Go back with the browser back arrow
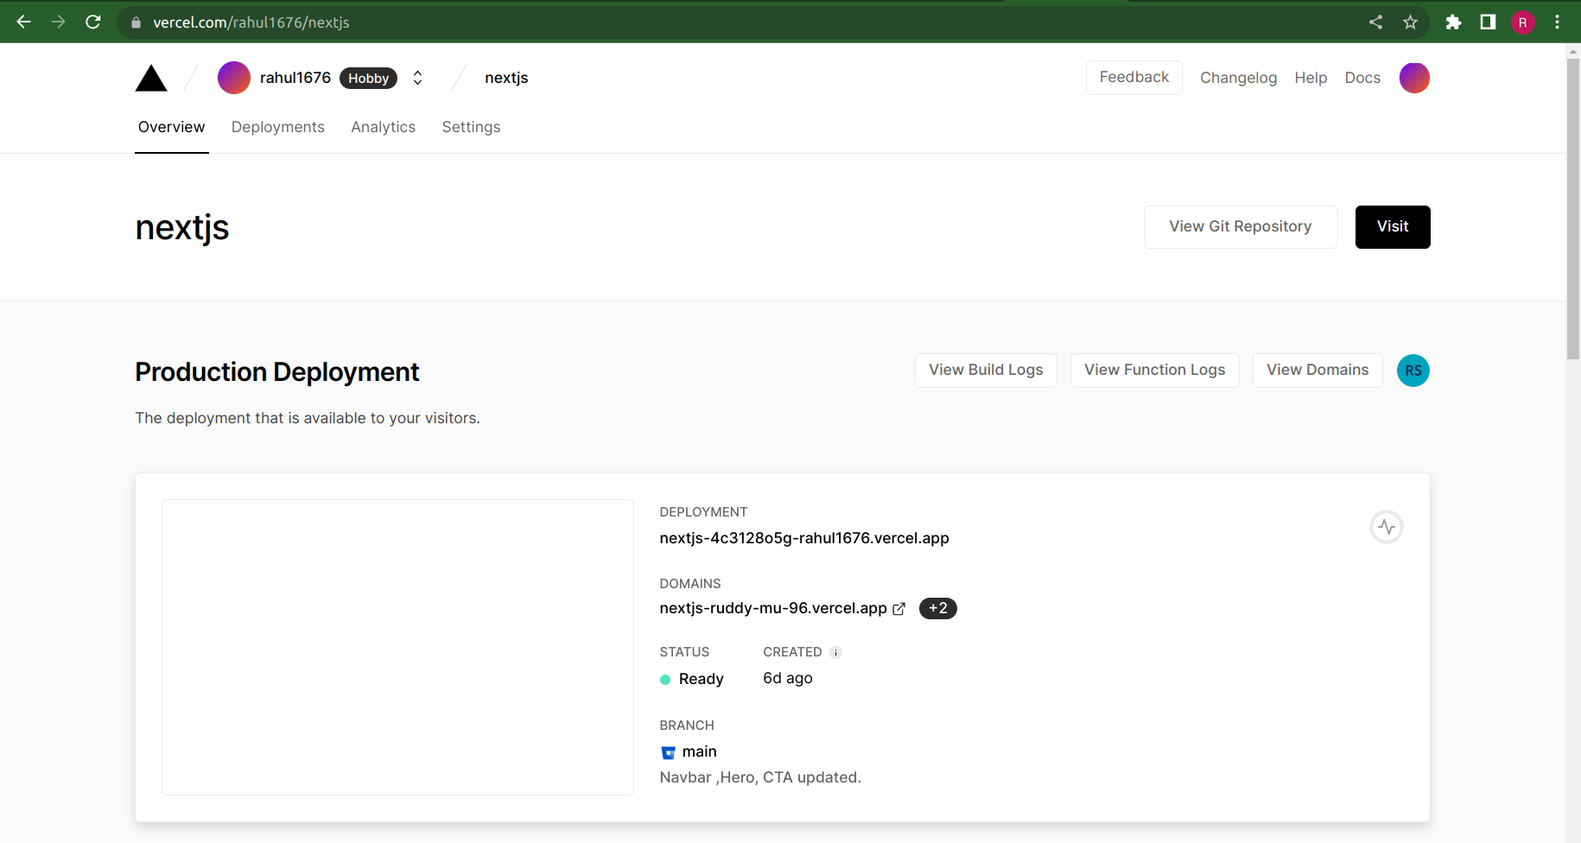Image resolution: width=1581 pixels, height=843 pixels. (x=24, y=22)
